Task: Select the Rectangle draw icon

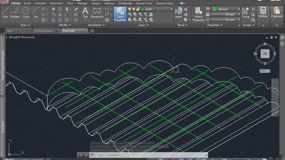Action: pyautogui.click(x=44, y=9)
